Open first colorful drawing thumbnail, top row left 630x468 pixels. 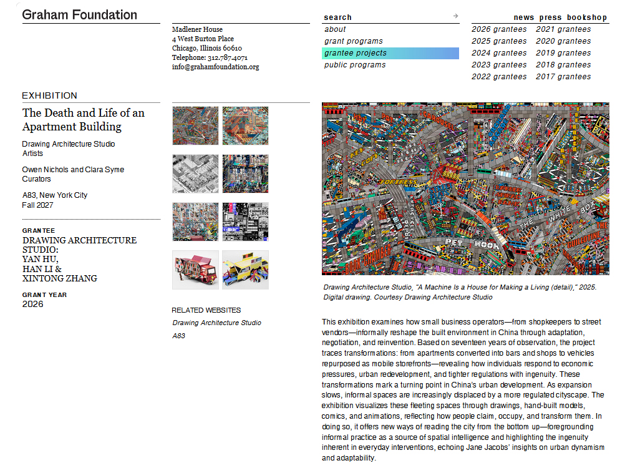tap(195, 125)
